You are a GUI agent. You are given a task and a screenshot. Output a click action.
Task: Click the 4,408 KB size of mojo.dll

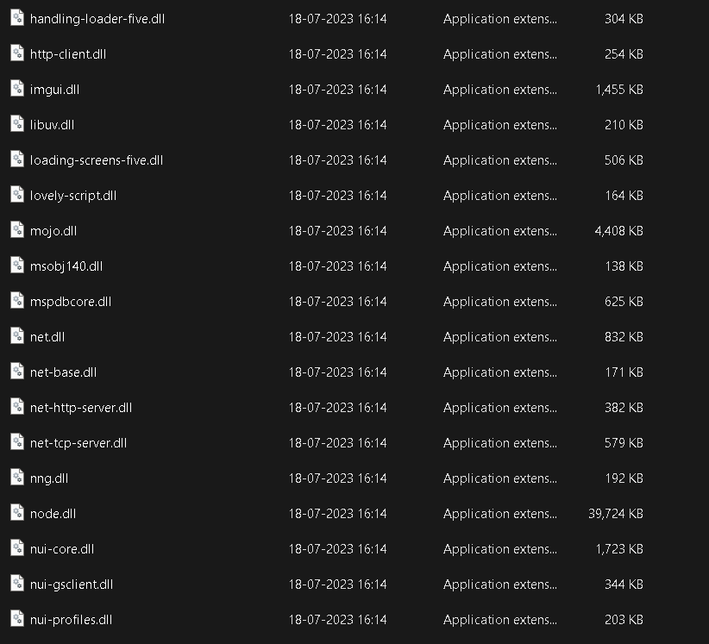pos(618,231)
